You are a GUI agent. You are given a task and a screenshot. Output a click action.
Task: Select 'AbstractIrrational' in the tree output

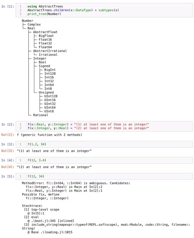point(50,51)
